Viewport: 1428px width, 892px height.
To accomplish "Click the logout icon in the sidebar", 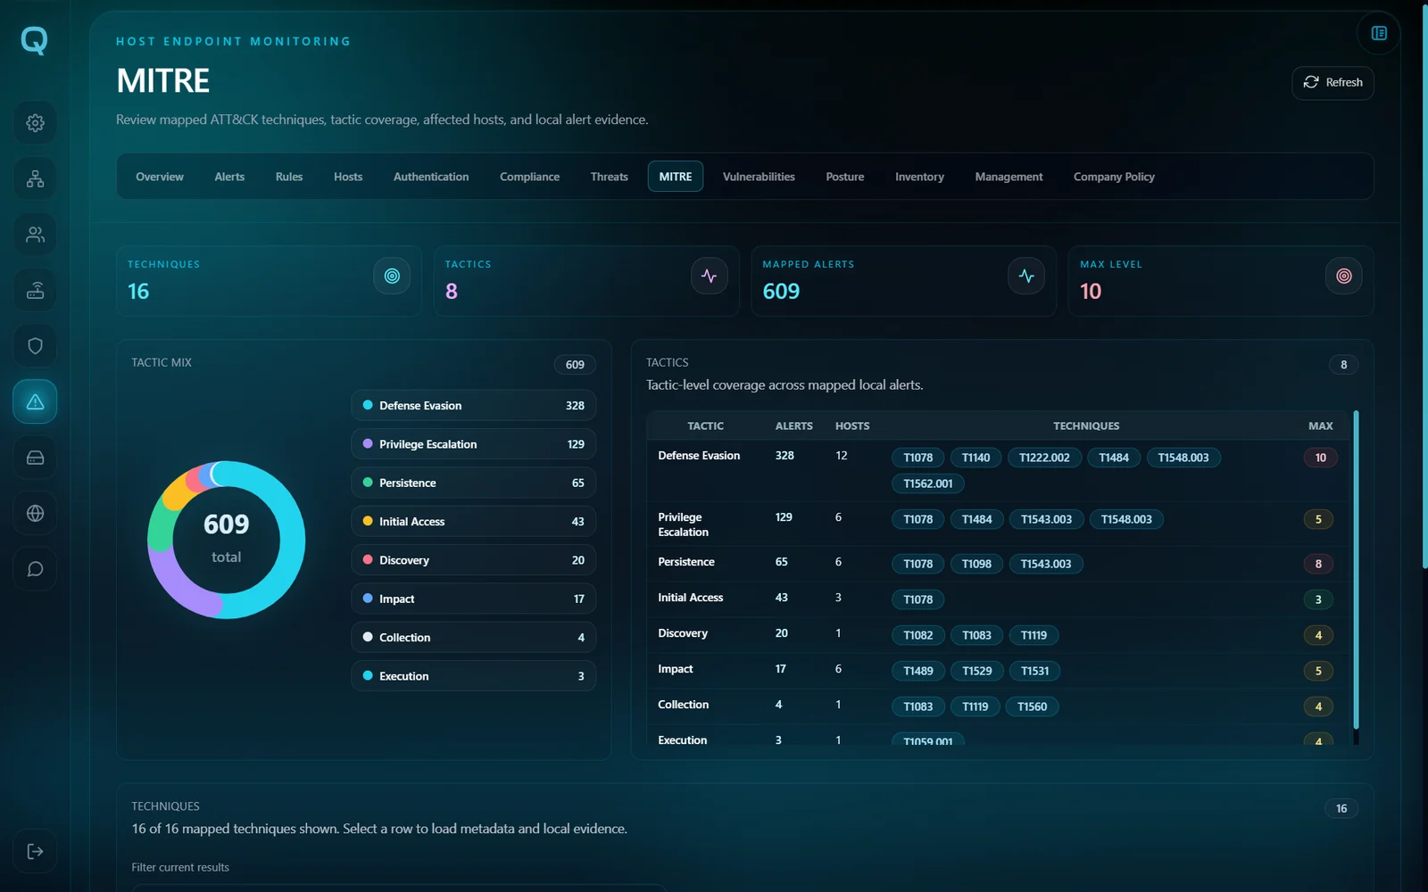I will pos(35,852).
